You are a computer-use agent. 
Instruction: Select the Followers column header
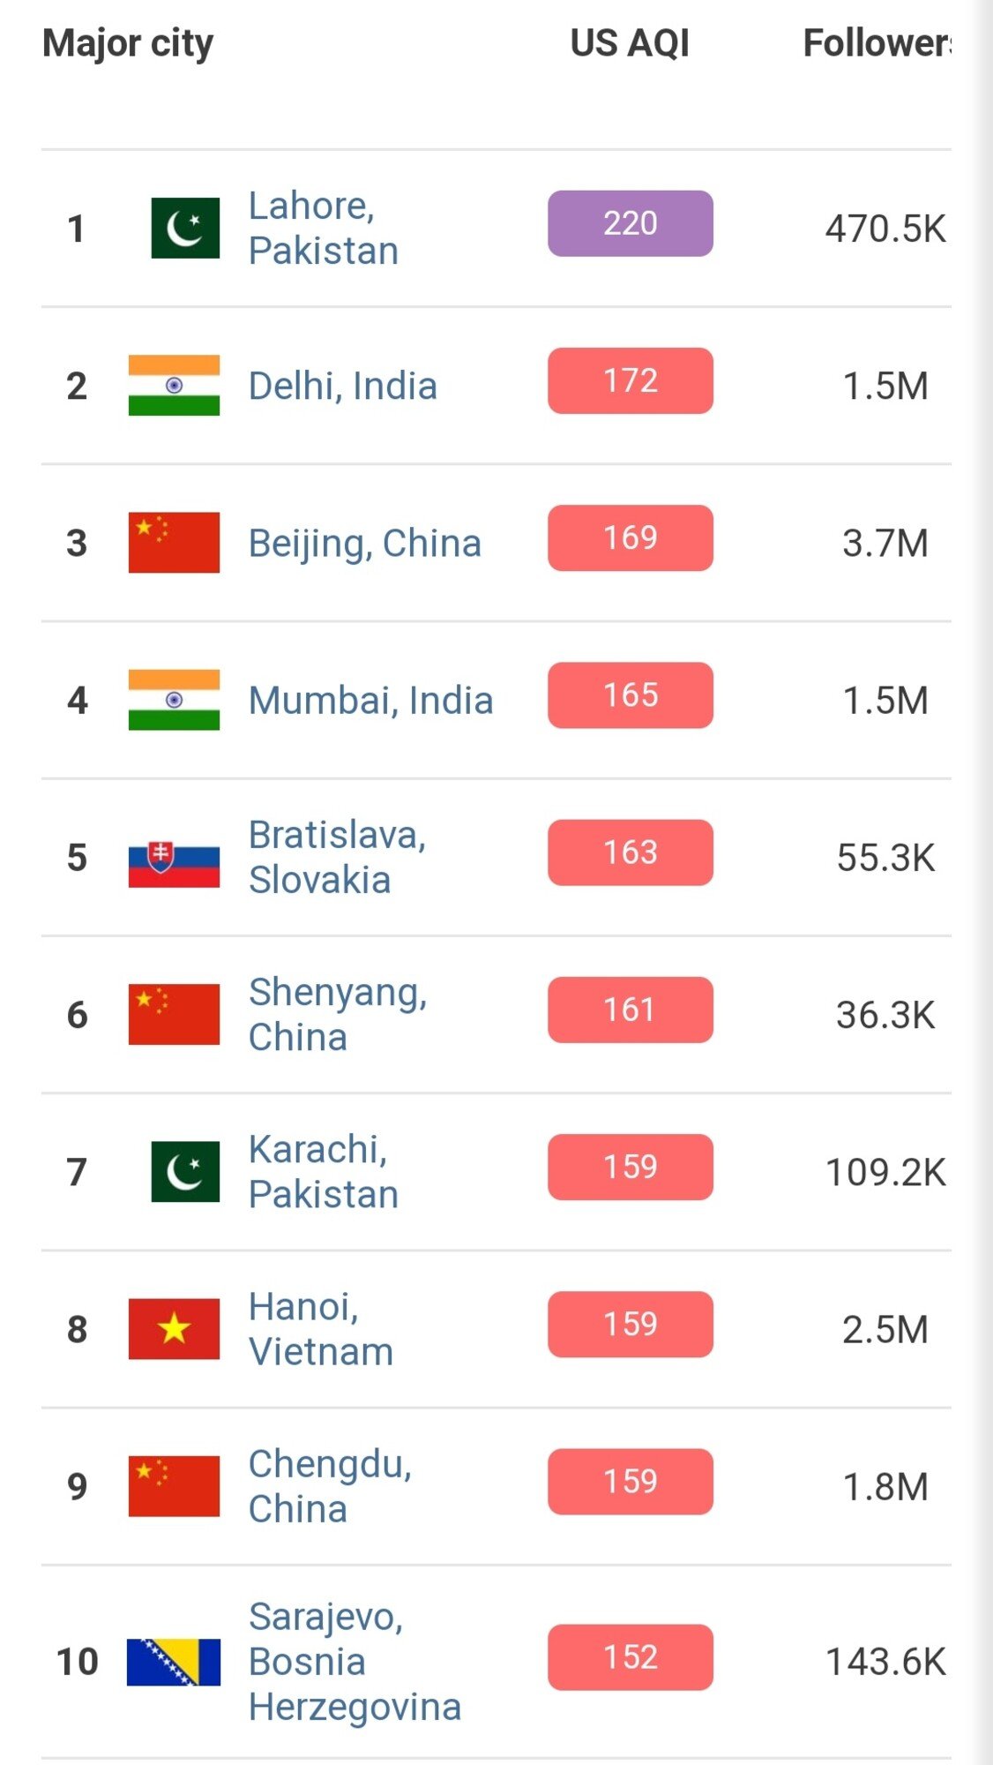877,42
